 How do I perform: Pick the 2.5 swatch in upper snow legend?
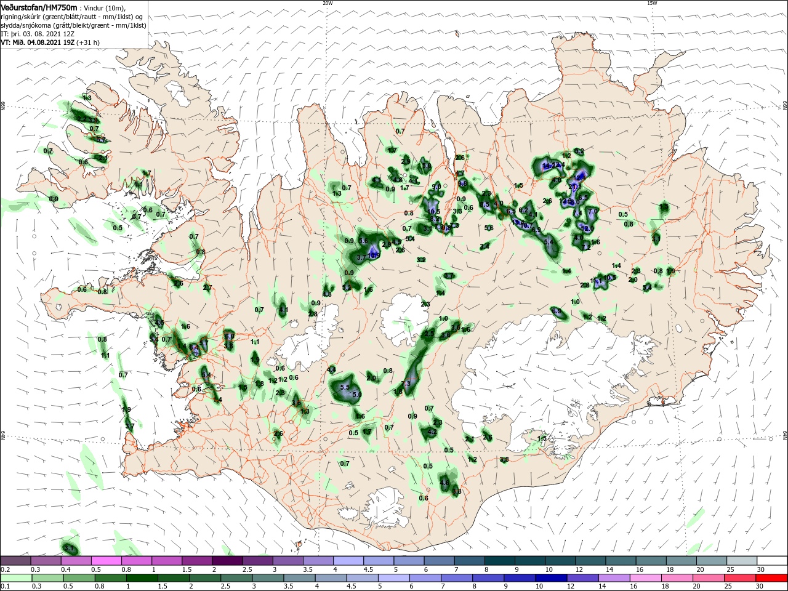tap(257, 561)
